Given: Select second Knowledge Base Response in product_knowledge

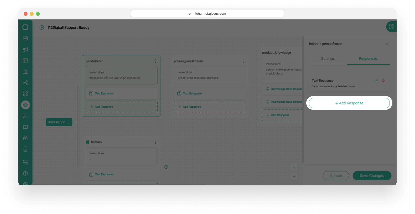Looking at the screenshot, I should coord(282,102).
